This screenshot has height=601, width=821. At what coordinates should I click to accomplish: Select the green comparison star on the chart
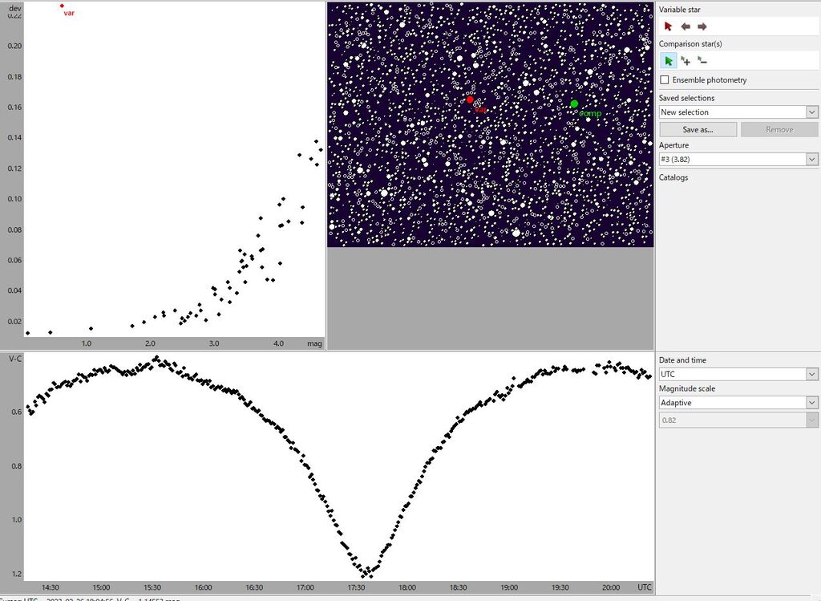(x=574, y=104)
